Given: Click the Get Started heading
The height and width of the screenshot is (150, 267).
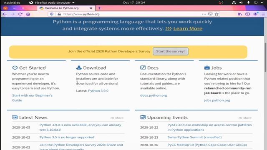Looking at the screenshot, I should pos(33,67).
